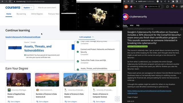The height and width of the screenshot is (103, 183).
Task: Click the Reddit search magnifier icon
Action: point(142,7)
